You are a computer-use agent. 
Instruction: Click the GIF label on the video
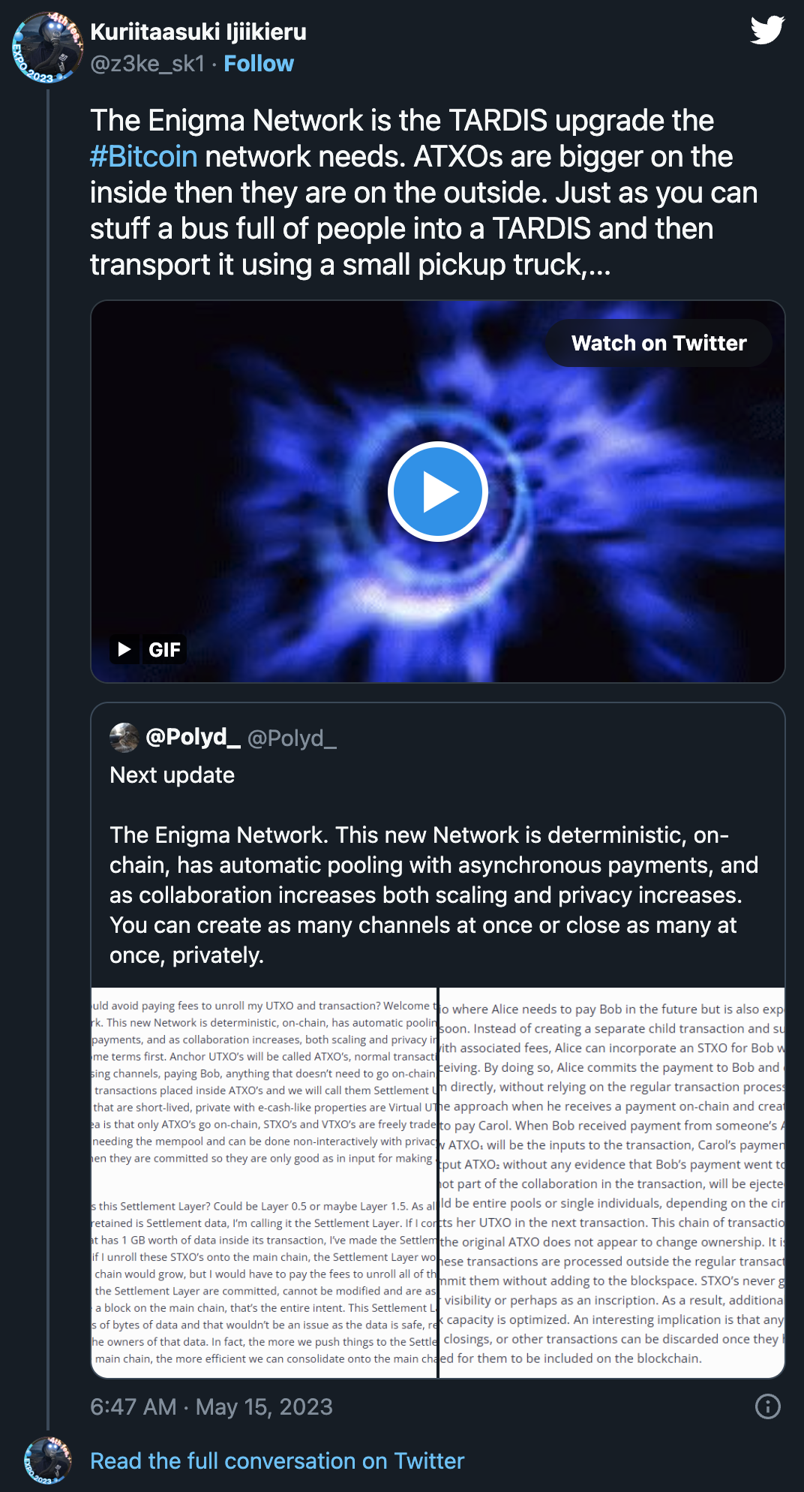click(x=164, y=649)
